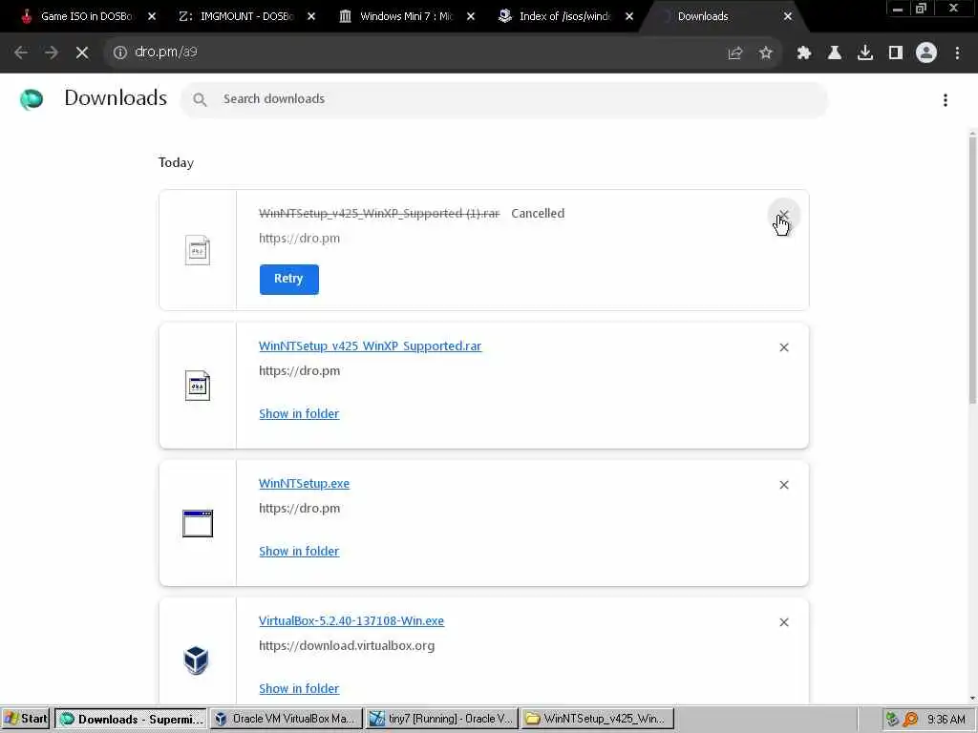The width and height of the screenshot is (978, 733).
Task: Close the Game ISO in DOSBox tab
Action: [x=152, y=17]
